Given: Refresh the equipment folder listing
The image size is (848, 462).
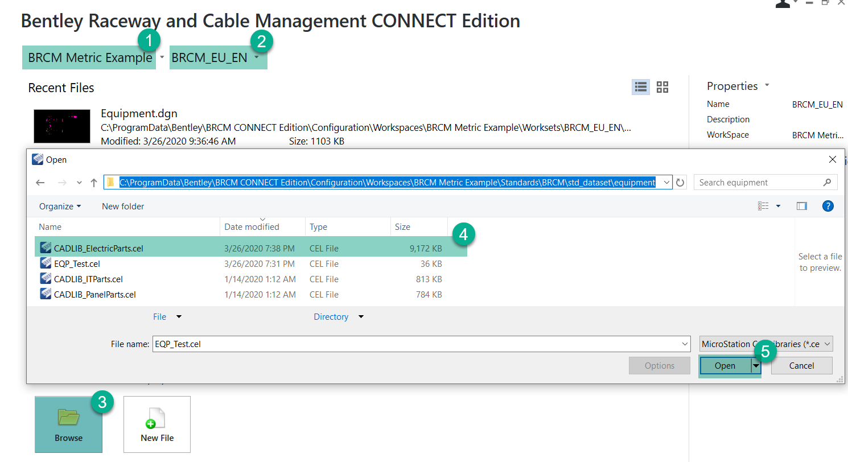Looking at the screenshot, I should pos(680,183).
